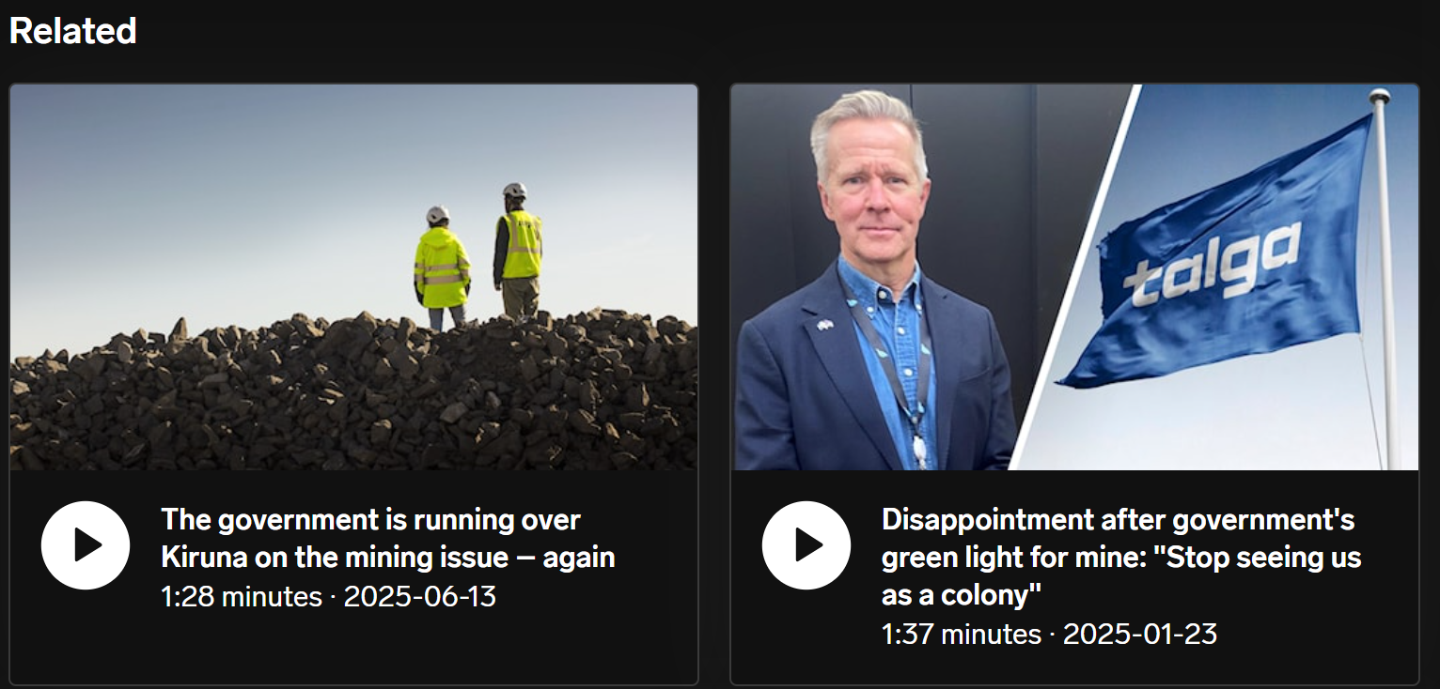The width and height of the screenshot is (1440, 689).
Task: Click the "Related" section heading
Action: point(73,31)
